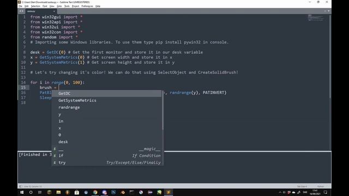Open the Tools menu
This screenshot has height=196, width=349.
coord(67,6)
